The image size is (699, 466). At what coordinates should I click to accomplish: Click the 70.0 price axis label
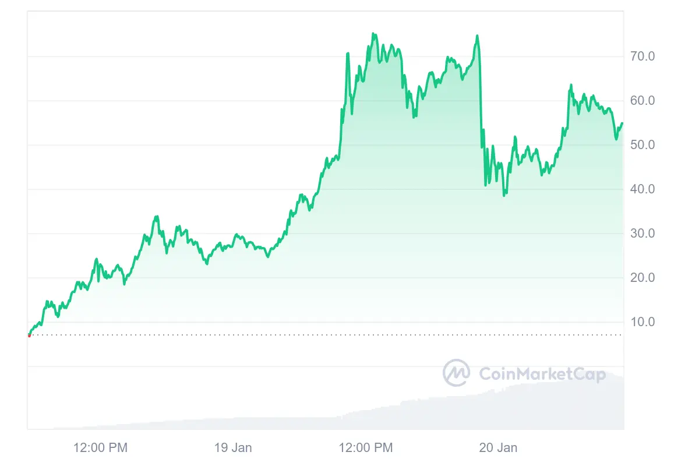click(x=642, y=57)
